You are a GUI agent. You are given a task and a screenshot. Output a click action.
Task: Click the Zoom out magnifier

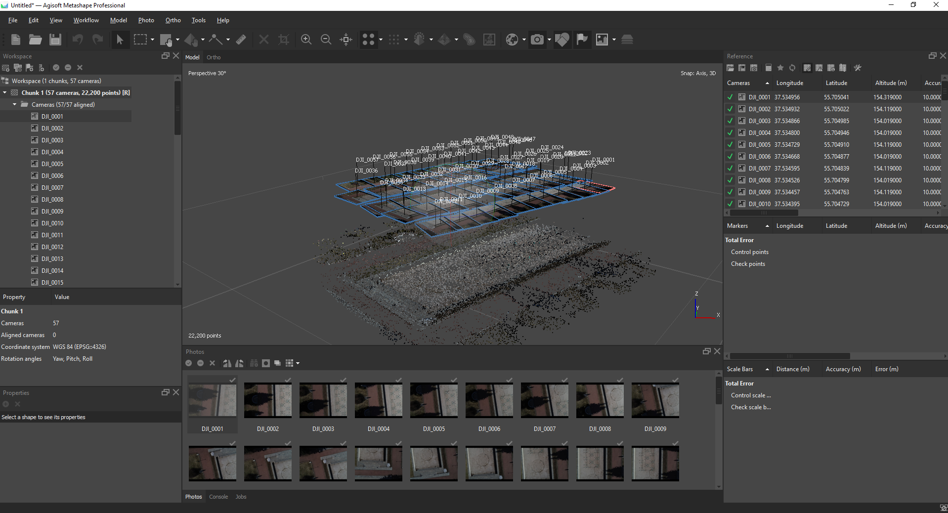point(326,40)
